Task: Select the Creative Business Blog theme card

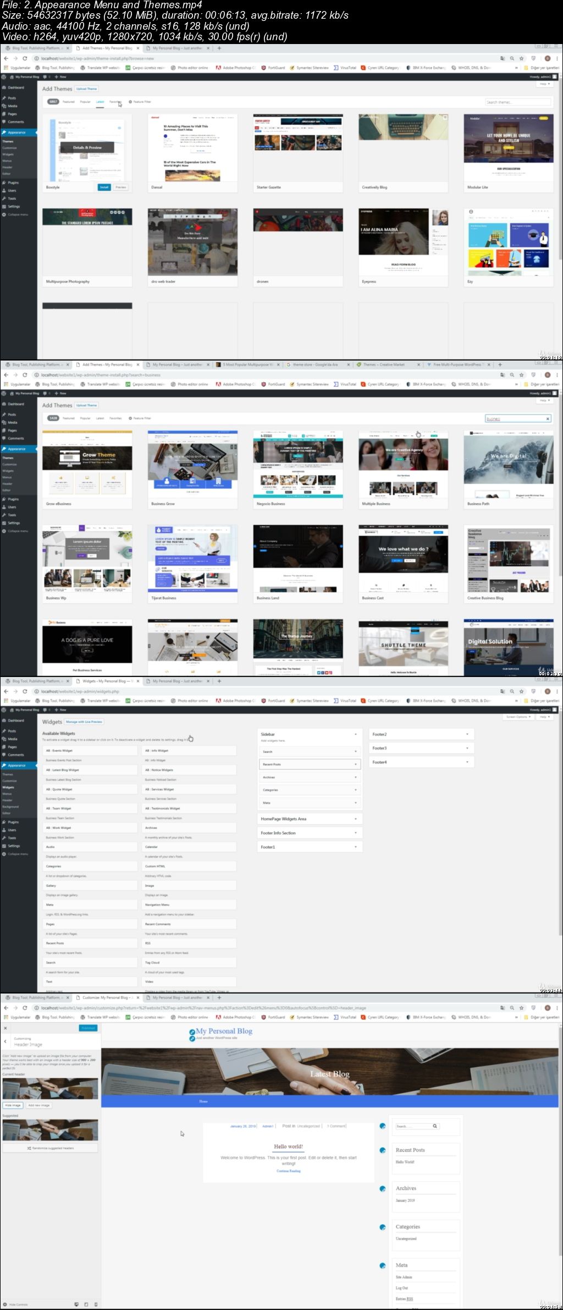Action: [x=509, y=564]
